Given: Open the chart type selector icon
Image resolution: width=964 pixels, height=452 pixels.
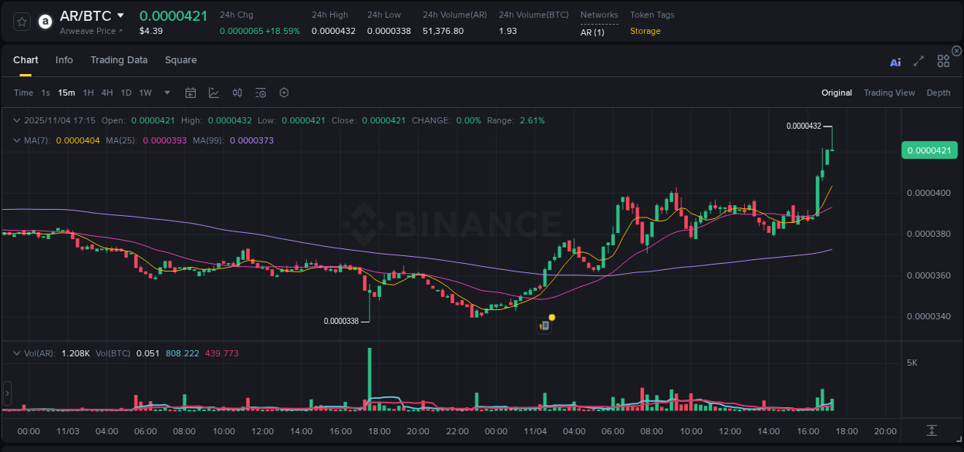Looking at the screenshot, I should click(214, 92).
